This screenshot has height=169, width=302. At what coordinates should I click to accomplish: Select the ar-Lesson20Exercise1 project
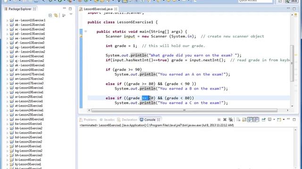point(29,97)
